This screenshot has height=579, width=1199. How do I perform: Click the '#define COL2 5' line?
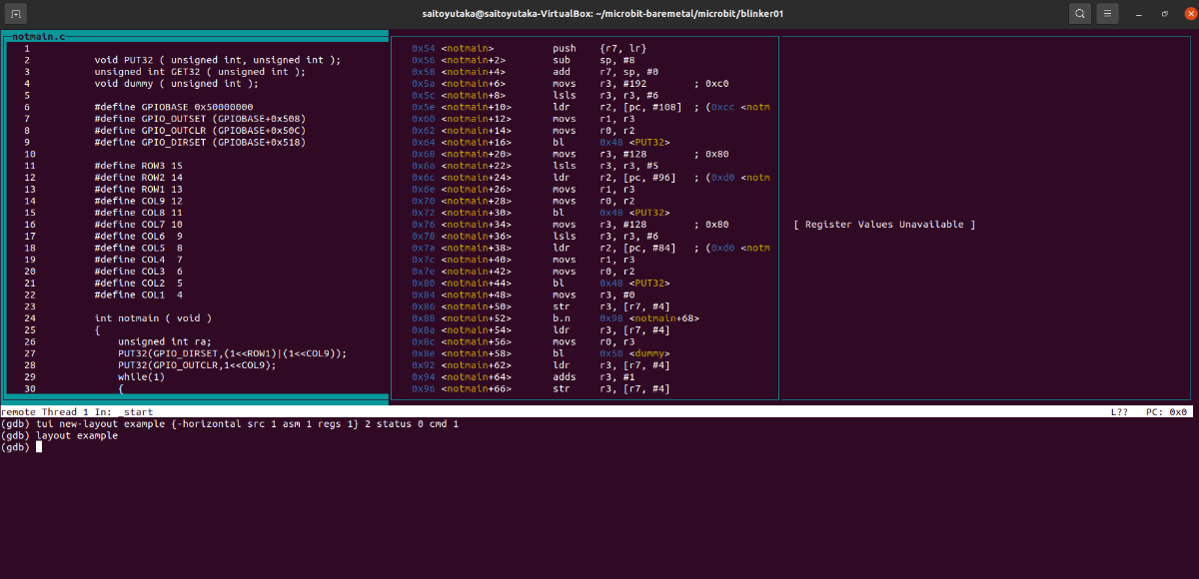[139, 283]
